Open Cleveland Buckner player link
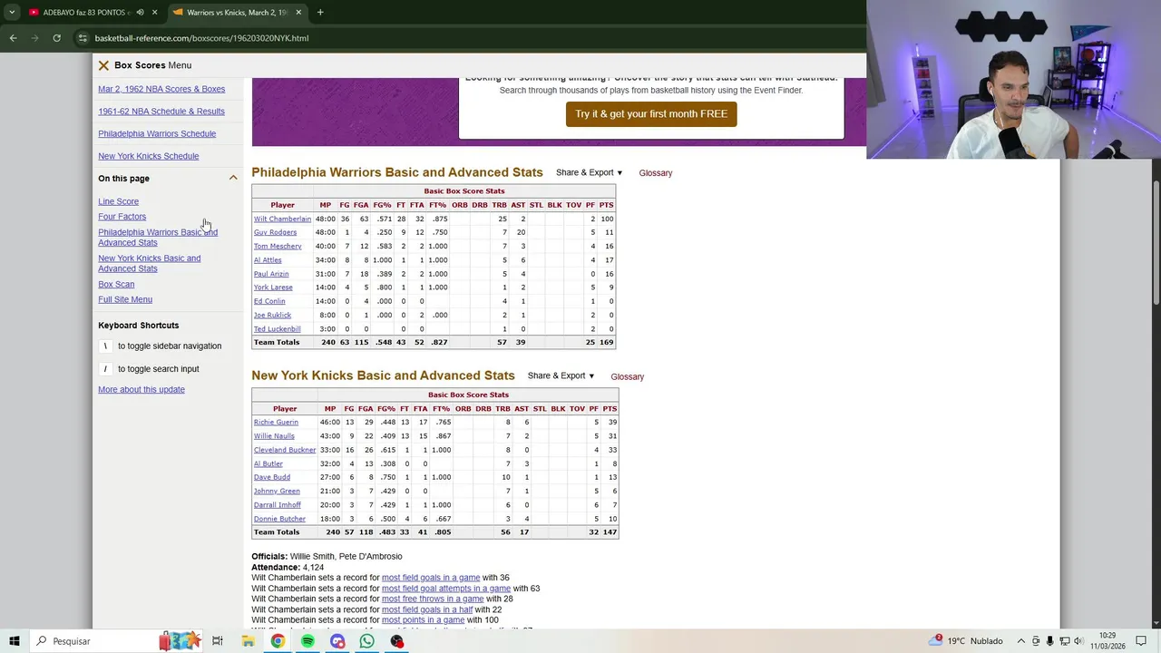 pos(285,450)
